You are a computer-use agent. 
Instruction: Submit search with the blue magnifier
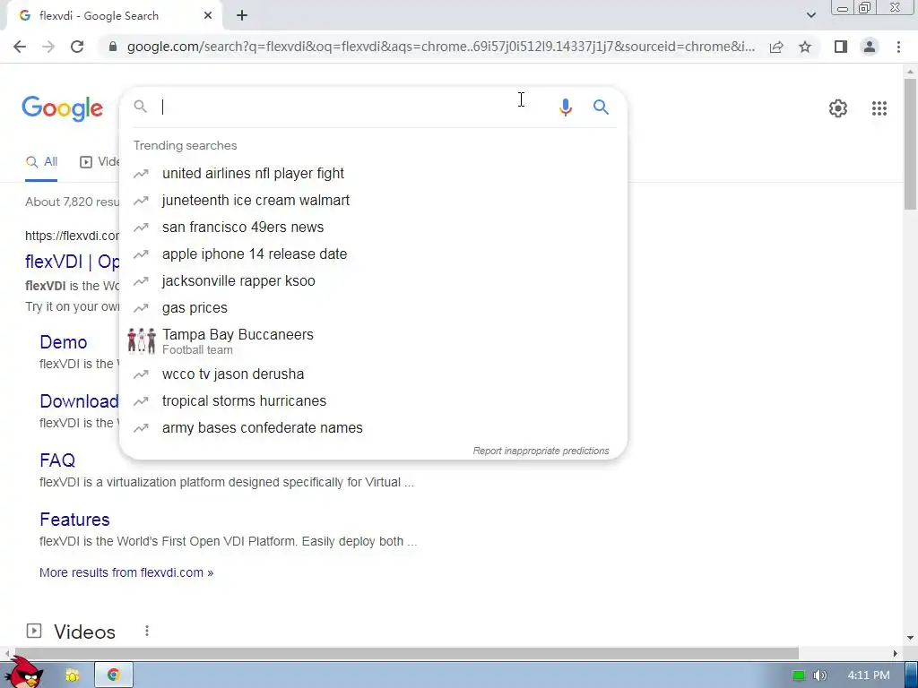601,107
